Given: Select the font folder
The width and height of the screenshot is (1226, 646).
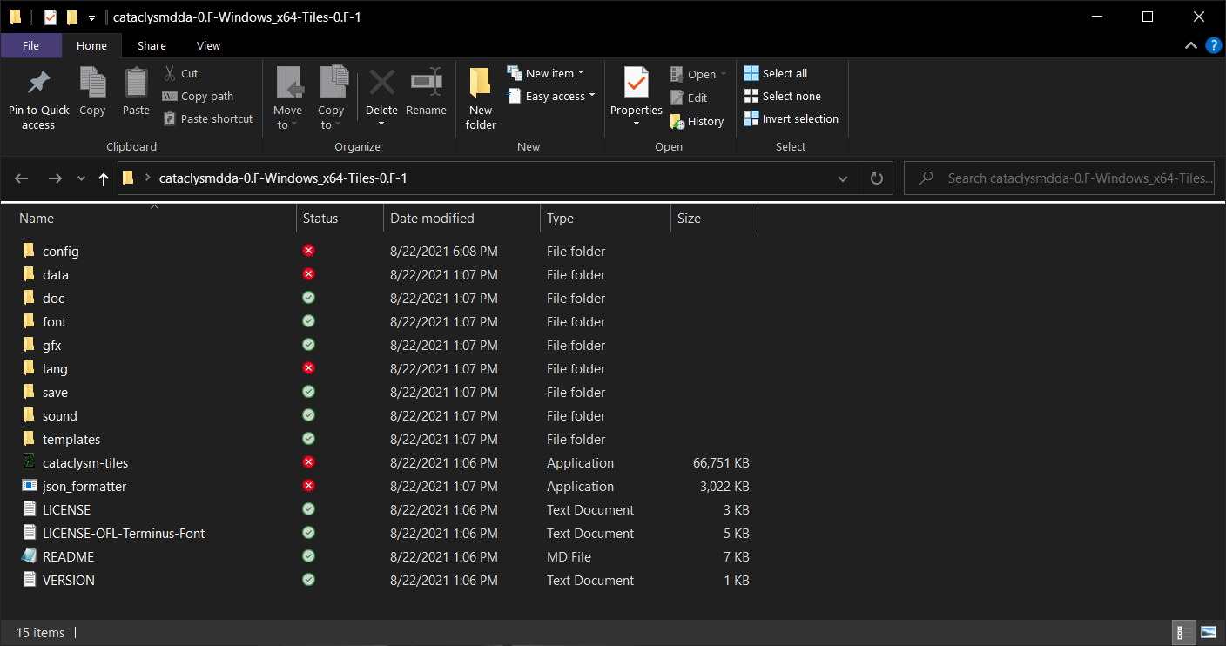Looking at the screenshot, I should pyautogui.click(x=55, y=322).
